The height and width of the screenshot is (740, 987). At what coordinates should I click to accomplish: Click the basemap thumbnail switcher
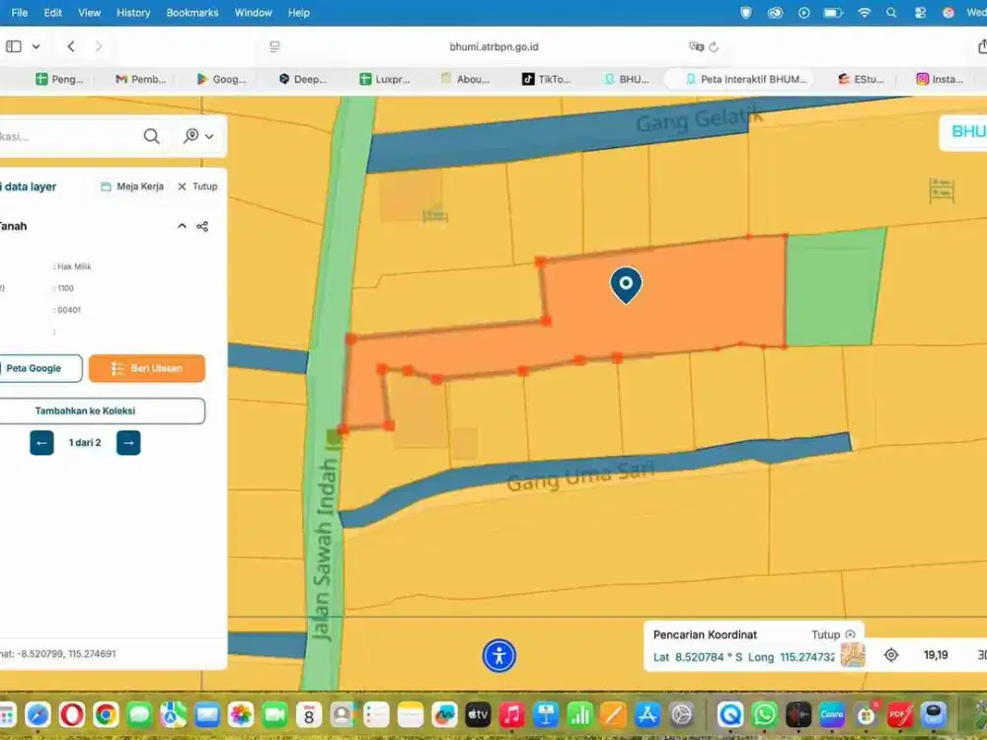pyautogui.click(x=853, y=655)
